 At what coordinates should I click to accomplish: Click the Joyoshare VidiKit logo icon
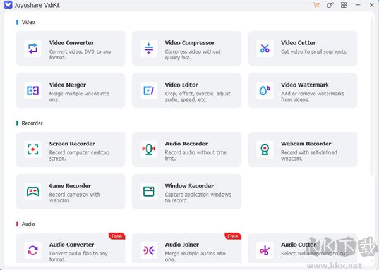pos(8,5)
